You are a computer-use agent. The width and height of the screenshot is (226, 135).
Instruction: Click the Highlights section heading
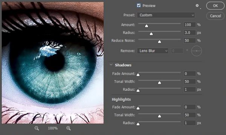point(121,99)
